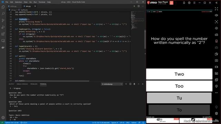
Task: Click the editor vertical scrollbar
Action: [145, 39]
